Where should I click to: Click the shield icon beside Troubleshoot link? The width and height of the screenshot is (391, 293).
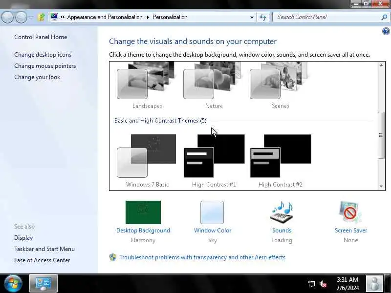click(x=113, y=257)
